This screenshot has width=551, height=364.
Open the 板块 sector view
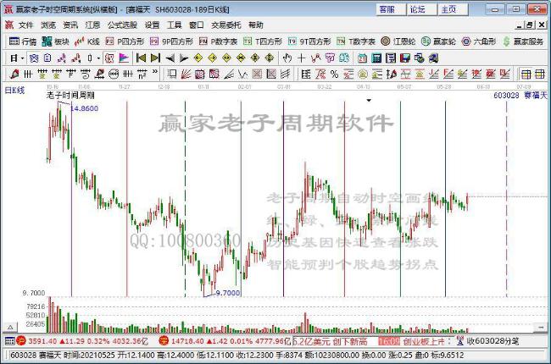[55, 41]
